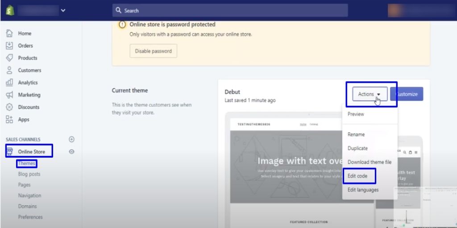The width and height of the screenshot is (457, 228).
Task: Click the password warning icon
Action: [122, 24]
